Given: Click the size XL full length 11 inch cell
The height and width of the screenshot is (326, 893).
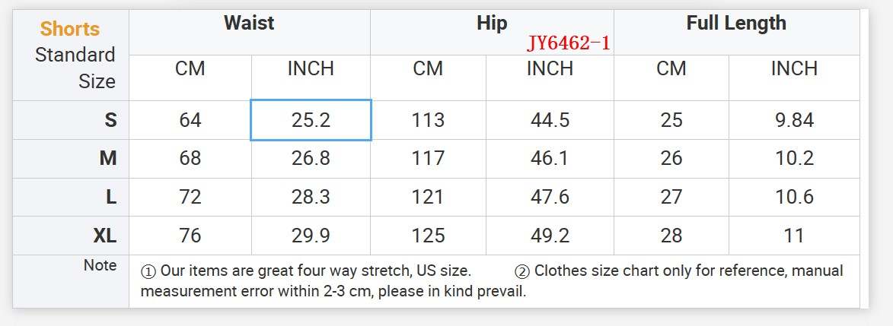Looking at the screenshot, I should pyautogui.click(x=794, y=236).
